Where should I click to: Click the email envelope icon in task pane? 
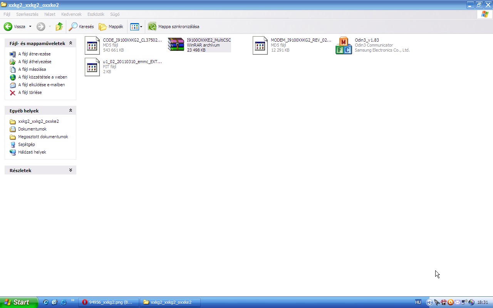13,85
